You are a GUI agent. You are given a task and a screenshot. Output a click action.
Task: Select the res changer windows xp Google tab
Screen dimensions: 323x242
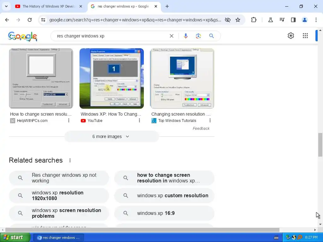[x=123, y=6]
